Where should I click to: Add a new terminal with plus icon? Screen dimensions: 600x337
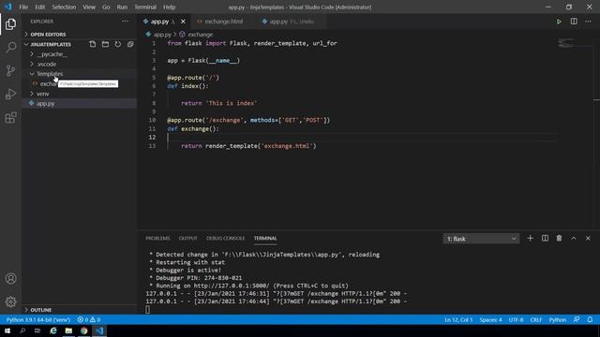[x=530, y=239]
